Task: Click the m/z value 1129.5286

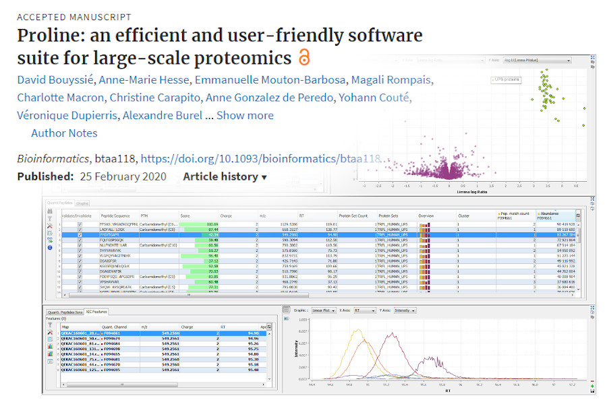Action: click(289, 224)
